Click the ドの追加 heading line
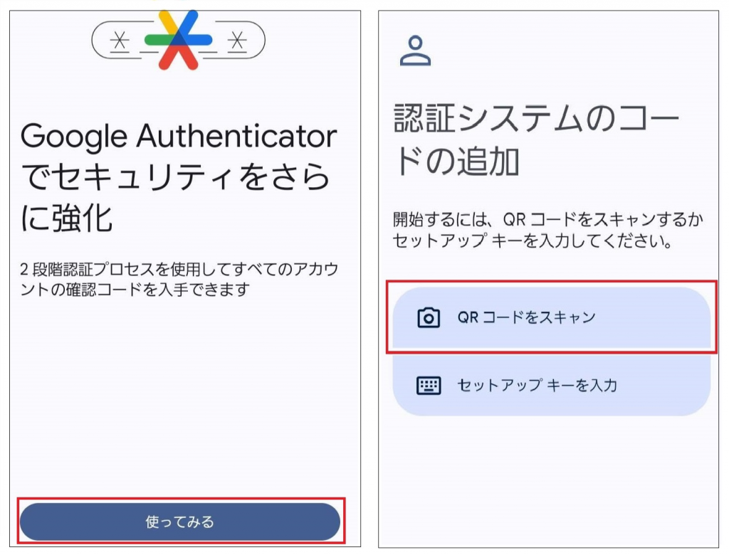Viewport: 729px width, 555px height. click(456, 162)
